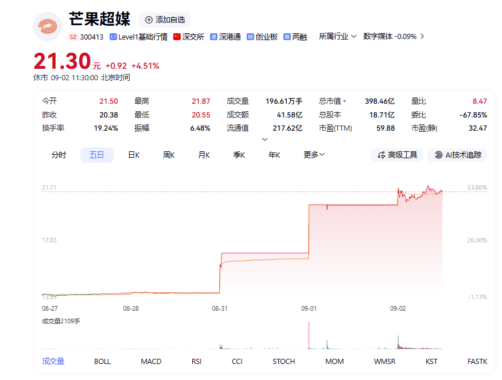The height and width of the screenshot is (380, 502).
Task: Click the 换手率 value 19.24%
Action: (x=106, y=128)
